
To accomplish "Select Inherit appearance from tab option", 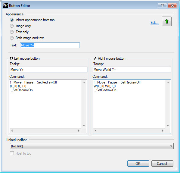I will tap(12, 20).
